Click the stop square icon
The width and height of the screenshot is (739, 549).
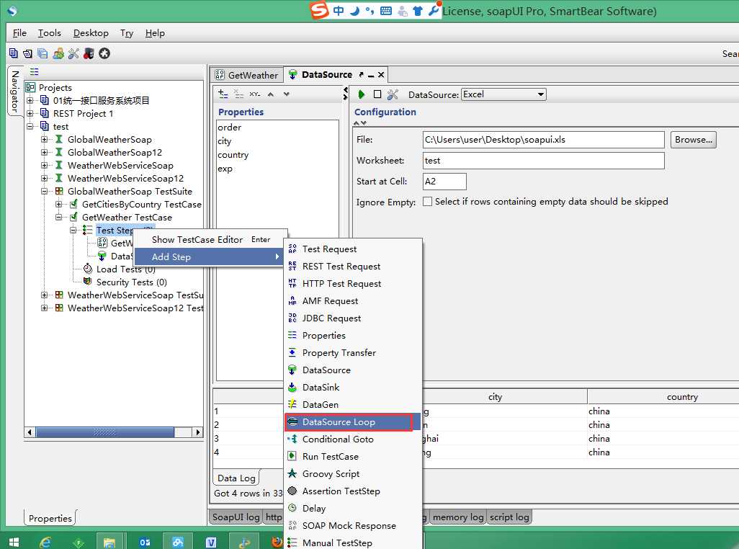[377, 94]
